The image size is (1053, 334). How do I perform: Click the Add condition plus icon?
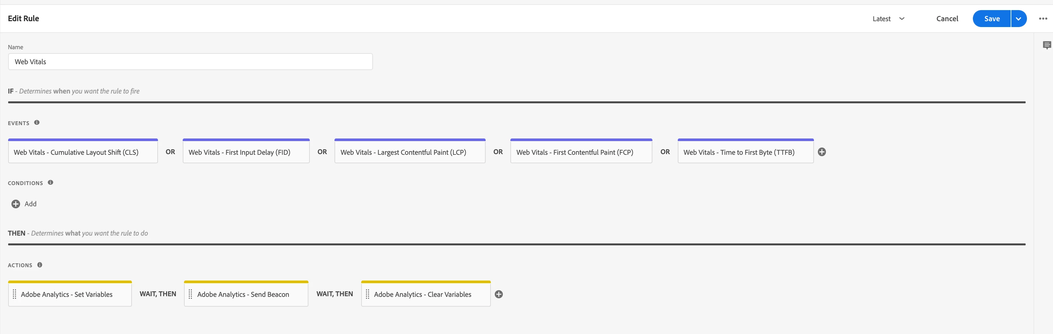click(x=16, y=204)
